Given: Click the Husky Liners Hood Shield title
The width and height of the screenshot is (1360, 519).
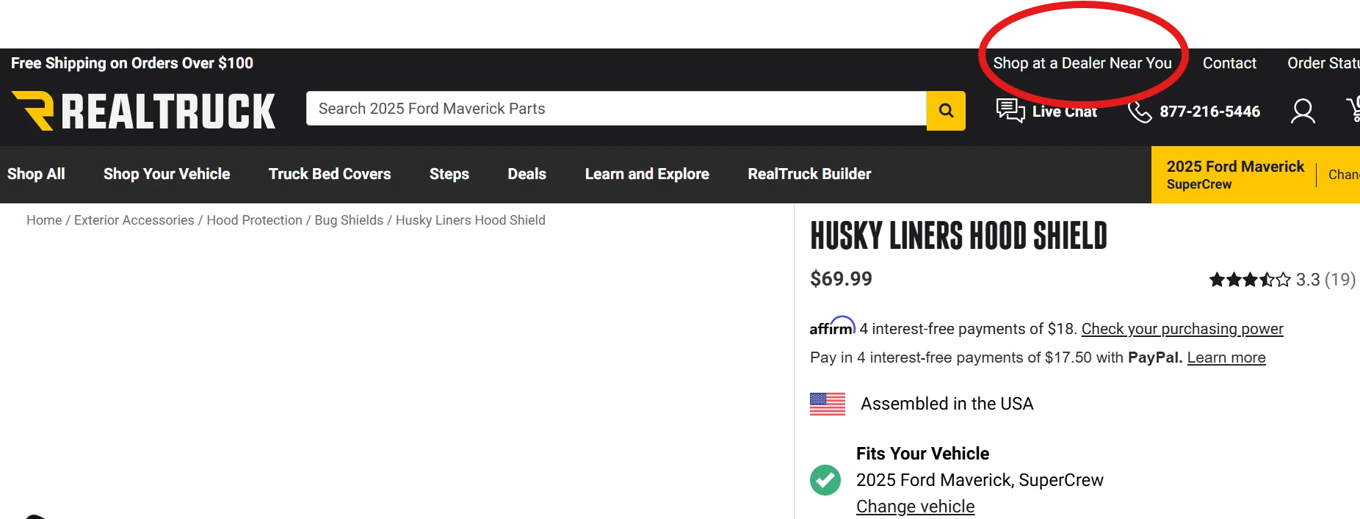Looking at the screenshot, I should [958, 236].
